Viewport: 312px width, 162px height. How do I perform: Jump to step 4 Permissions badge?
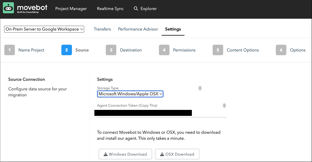[x=164, y=50]
